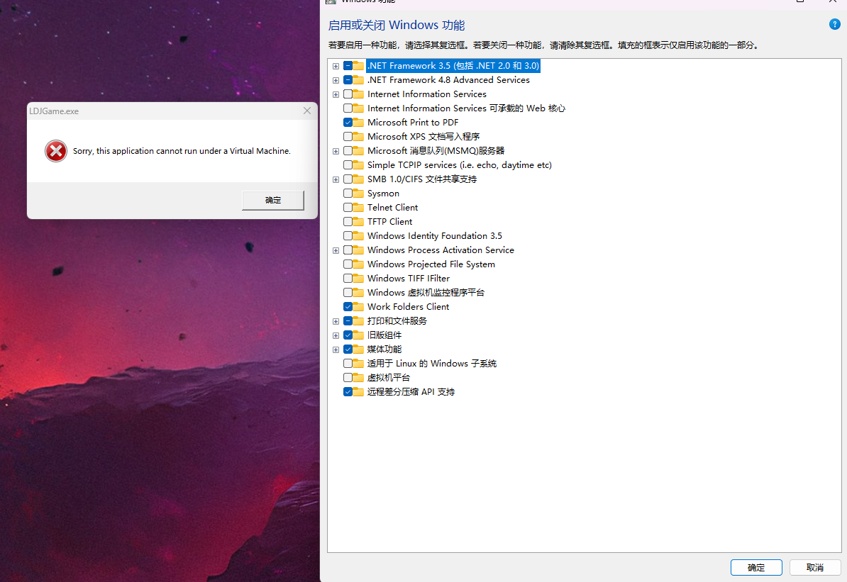Screen dimensions: 847x582
Task: Select '.NET Framework 3.5 (包括 .NET 2.0 和 3.0)' row text
Action: click(453, 66)
